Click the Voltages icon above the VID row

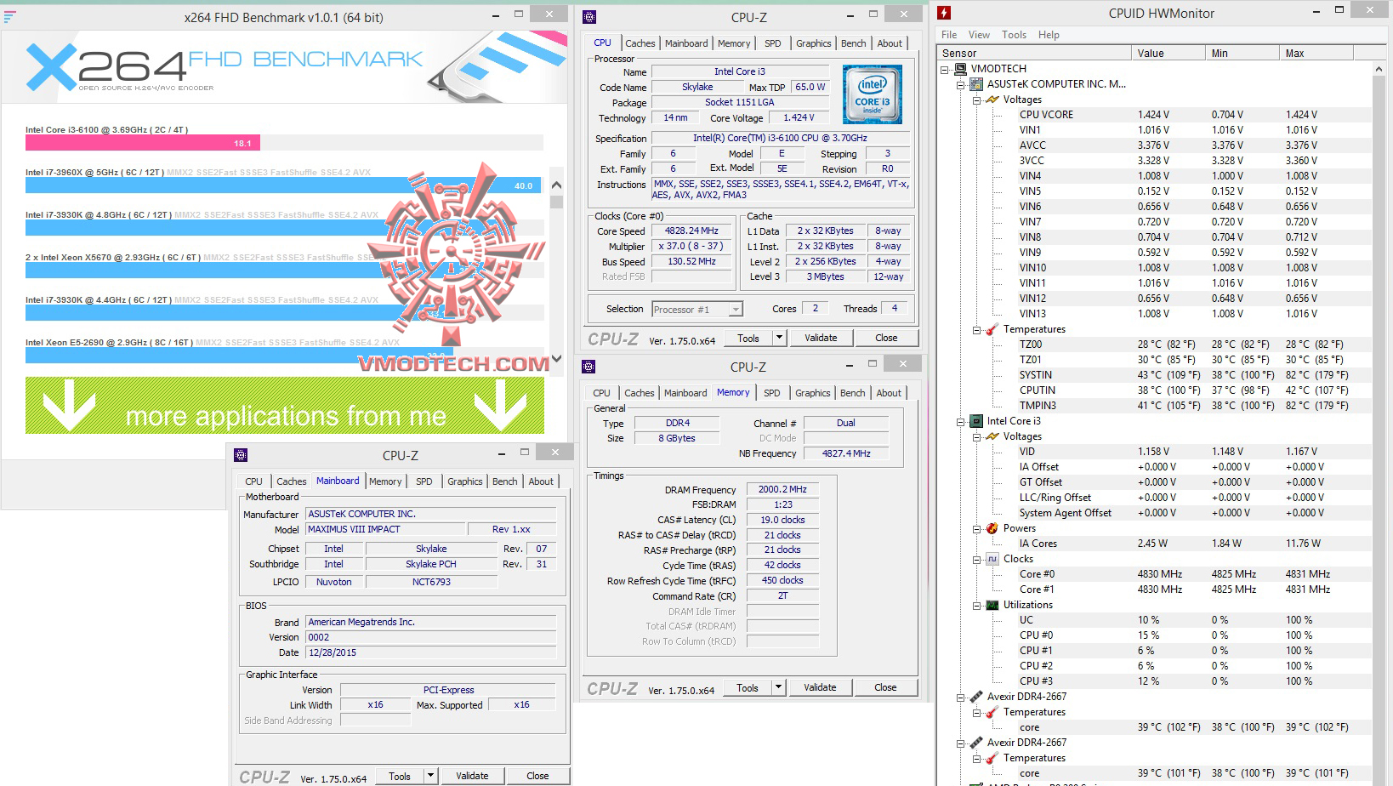point(992,436)
